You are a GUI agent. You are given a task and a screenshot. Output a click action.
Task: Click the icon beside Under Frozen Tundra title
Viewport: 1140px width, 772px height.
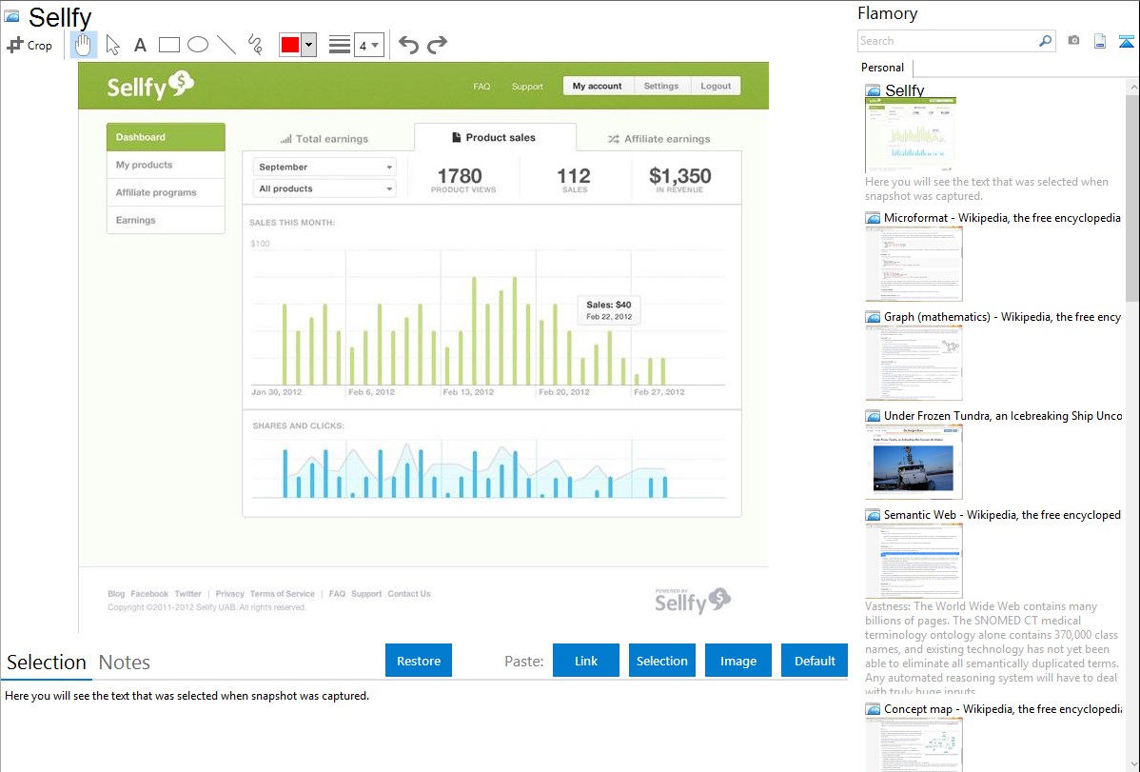point(873,416)
